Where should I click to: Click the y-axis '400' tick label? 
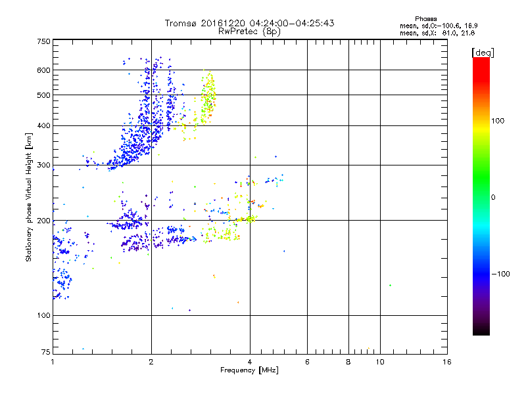(43, 126)
